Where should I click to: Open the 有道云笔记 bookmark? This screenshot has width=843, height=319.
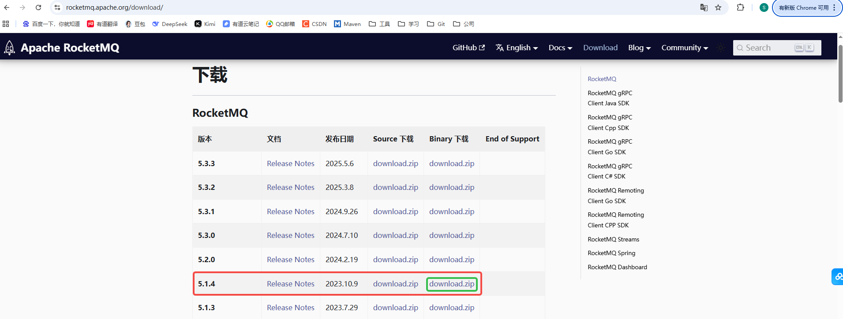tap(241, 24)
